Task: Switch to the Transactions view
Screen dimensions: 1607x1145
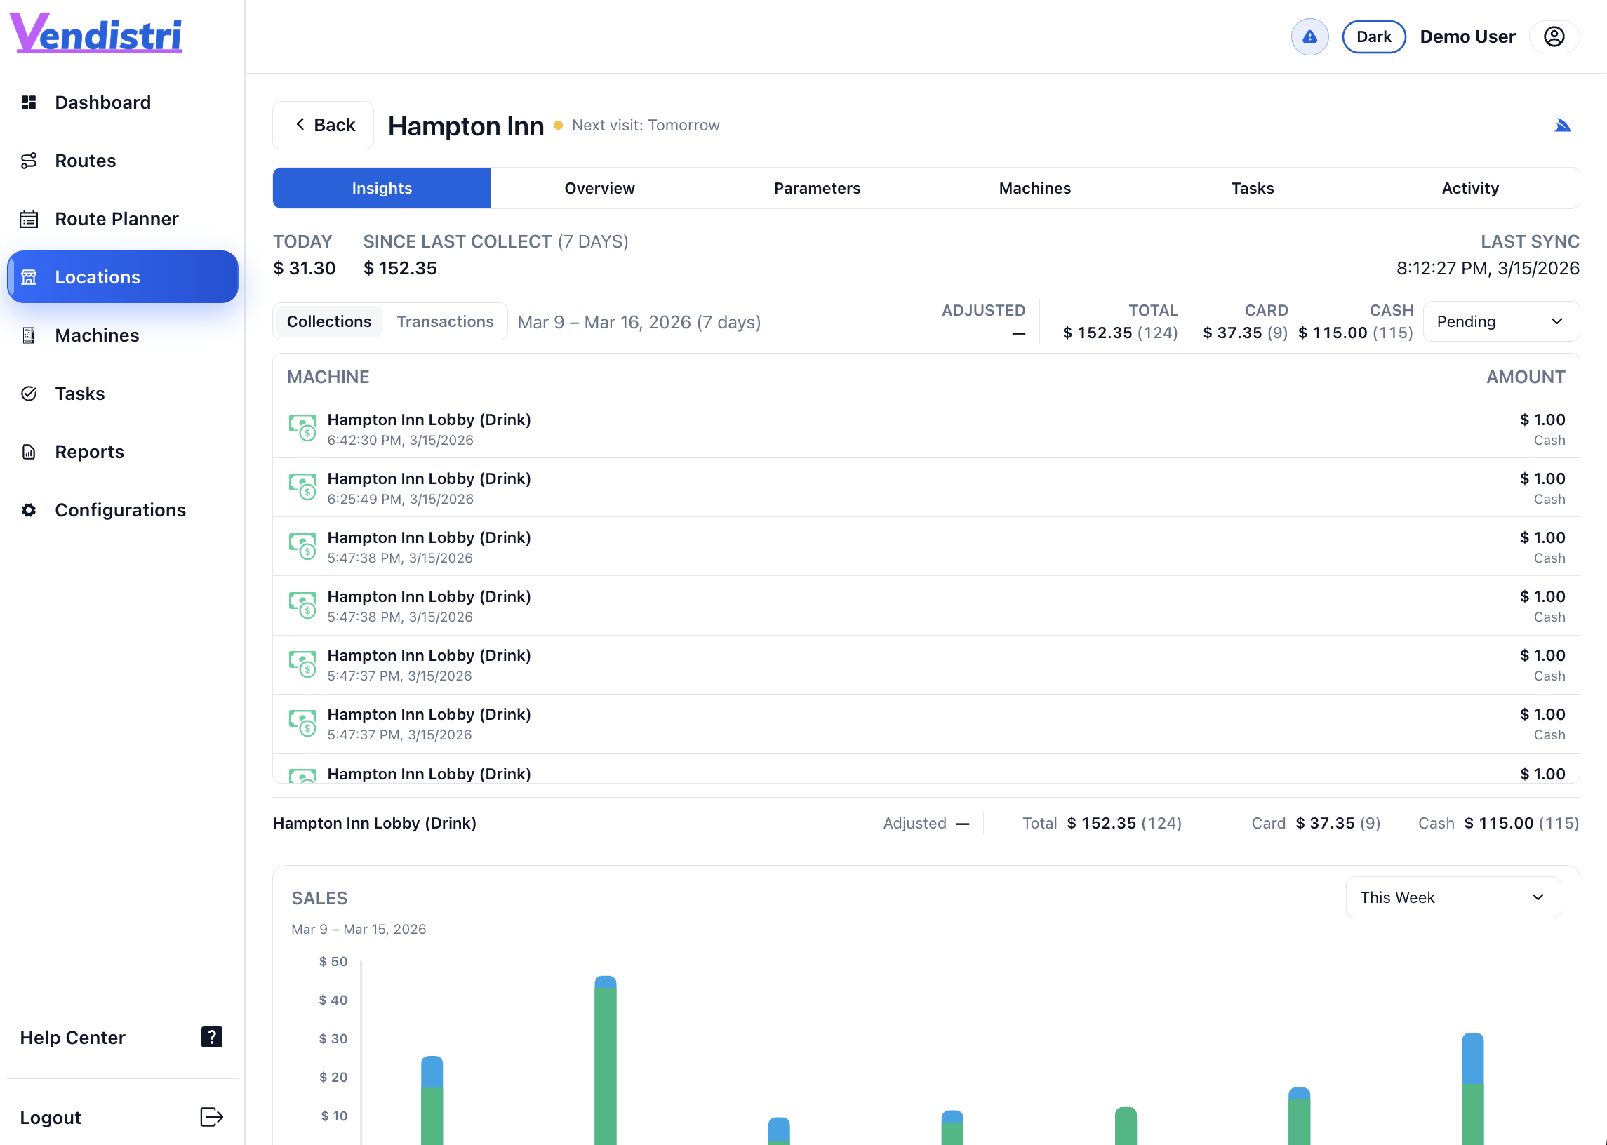Action: tap(446, 321)
